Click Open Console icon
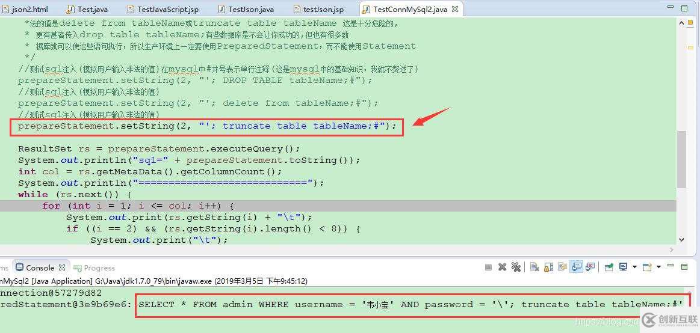 click(x=647, y=267)
